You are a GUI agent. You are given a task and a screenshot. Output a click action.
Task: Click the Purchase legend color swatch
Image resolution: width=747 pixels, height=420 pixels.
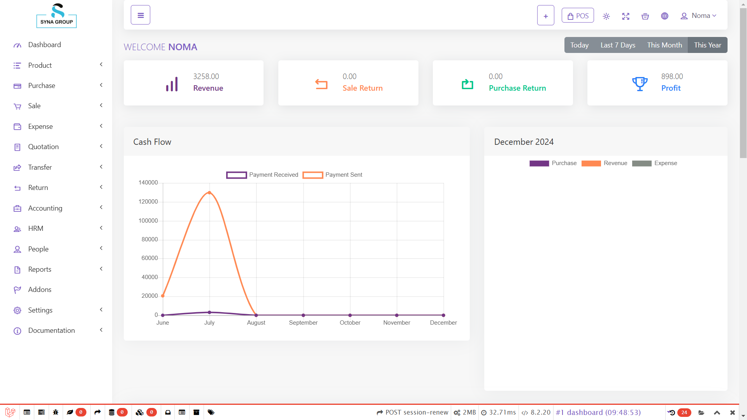click(539, 163)
